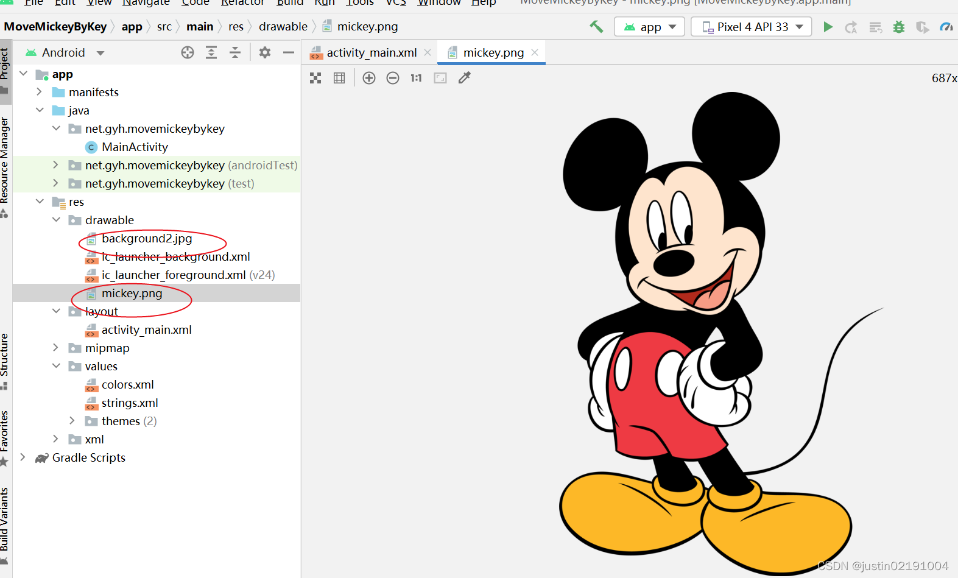This screenshot has width=958, height=578.
Task: Select strings.xml in values
Action: (130, 403)
